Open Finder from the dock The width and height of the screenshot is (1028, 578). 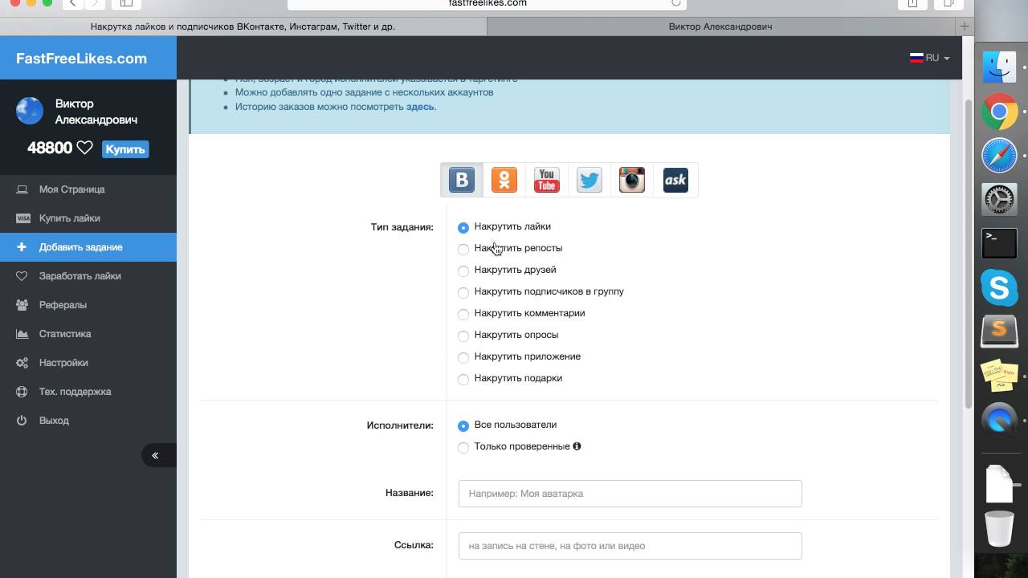coord(999,67)
